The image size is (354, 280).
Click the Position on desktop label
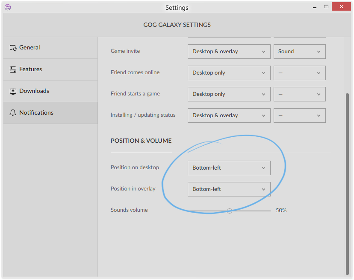(x=135, y=167)
